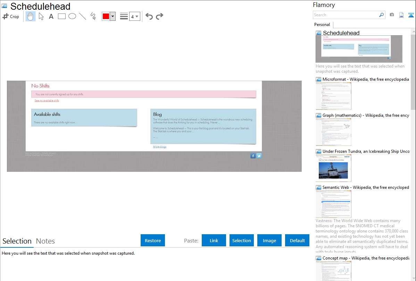Activate the hand pan tool
The image size is (416, 281).
coord(31,16)
